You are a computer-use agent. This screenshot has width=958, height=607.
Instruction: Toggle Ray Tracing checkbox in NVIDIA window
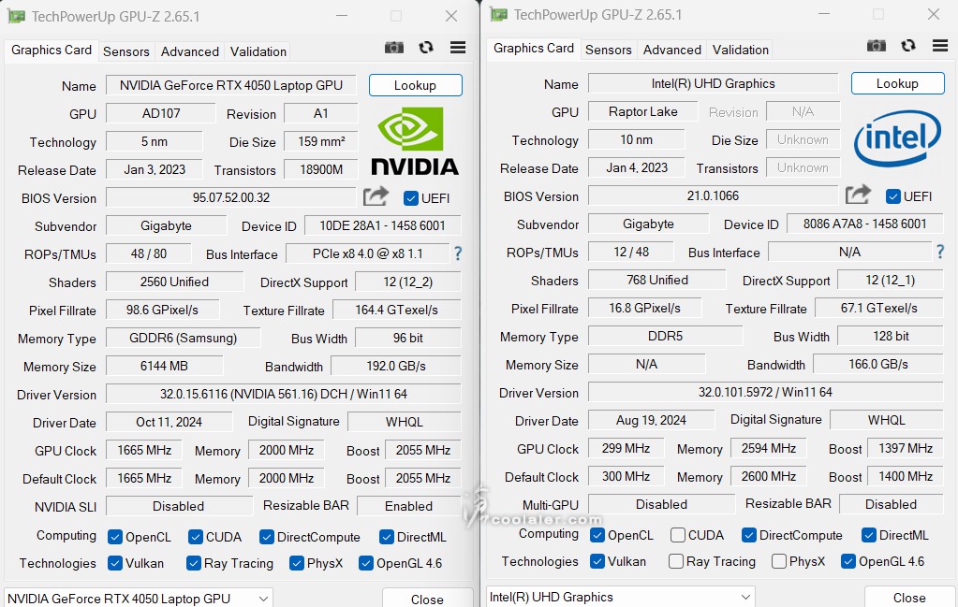(194, 563)
